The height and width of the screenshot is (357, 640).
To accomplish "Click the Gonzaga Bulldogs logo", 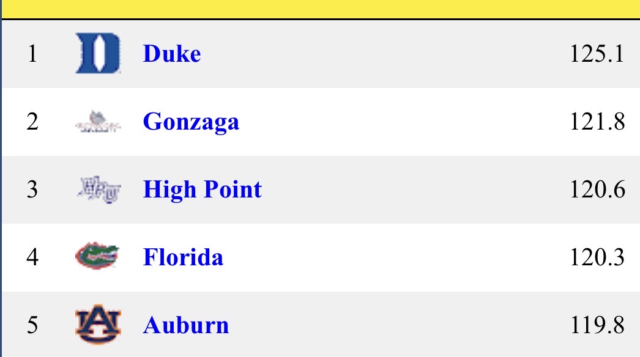I will [98, 122].
